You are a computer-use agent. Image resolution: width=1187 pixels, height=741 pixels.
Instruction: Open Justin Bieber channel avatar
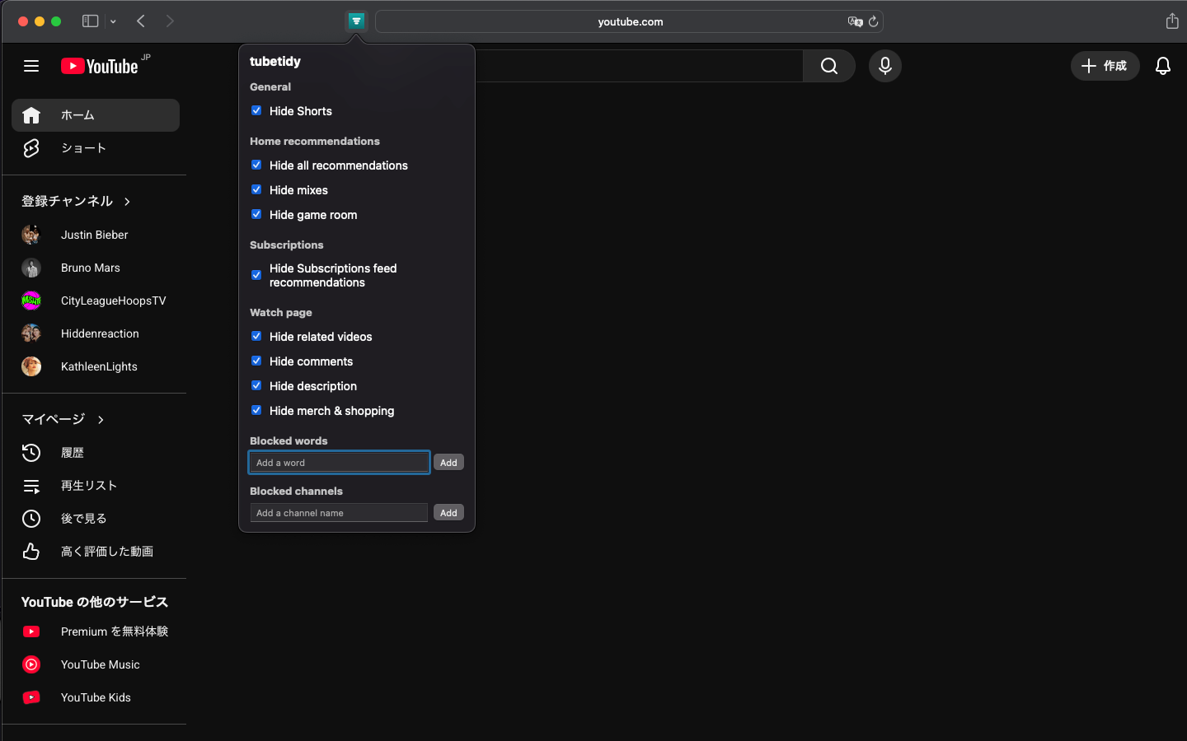click(31, 235)
